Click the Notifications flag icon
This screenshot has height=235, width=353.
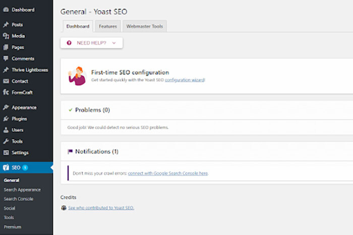pos(70,151)
